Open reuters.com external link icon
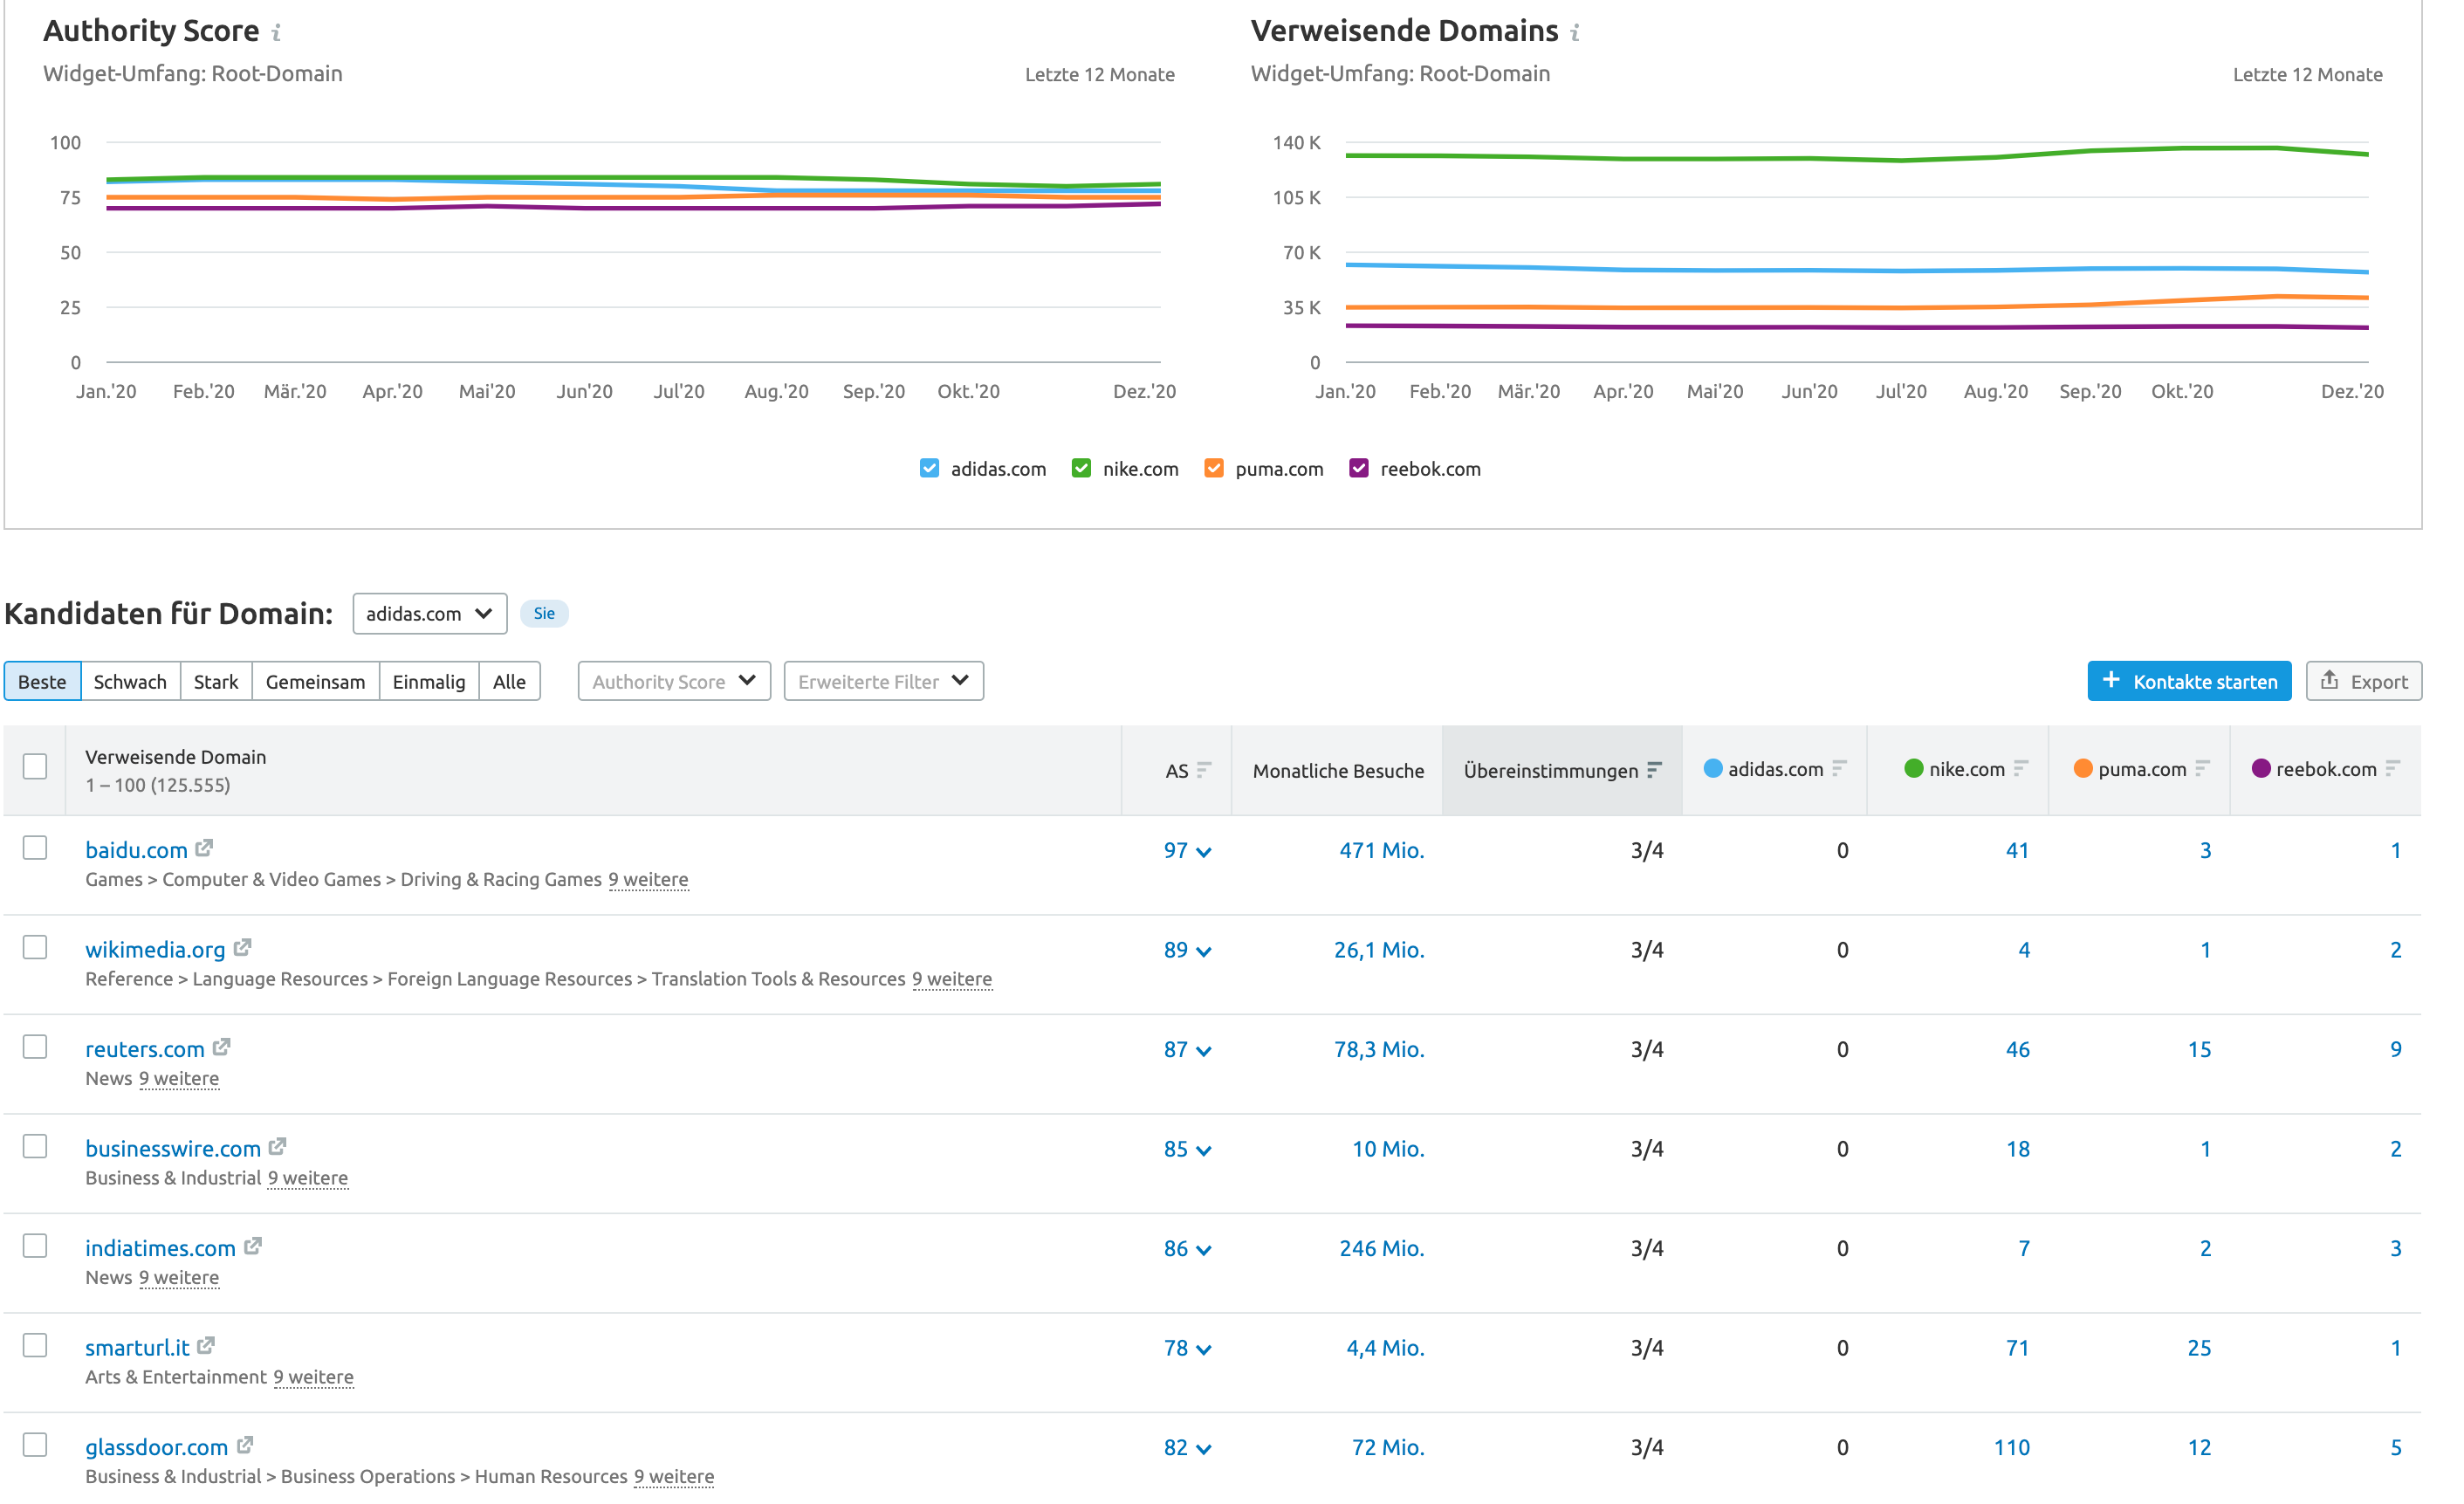Image resolution: width=2464 pixels, height=1504 pixels. pos(222,1047)
